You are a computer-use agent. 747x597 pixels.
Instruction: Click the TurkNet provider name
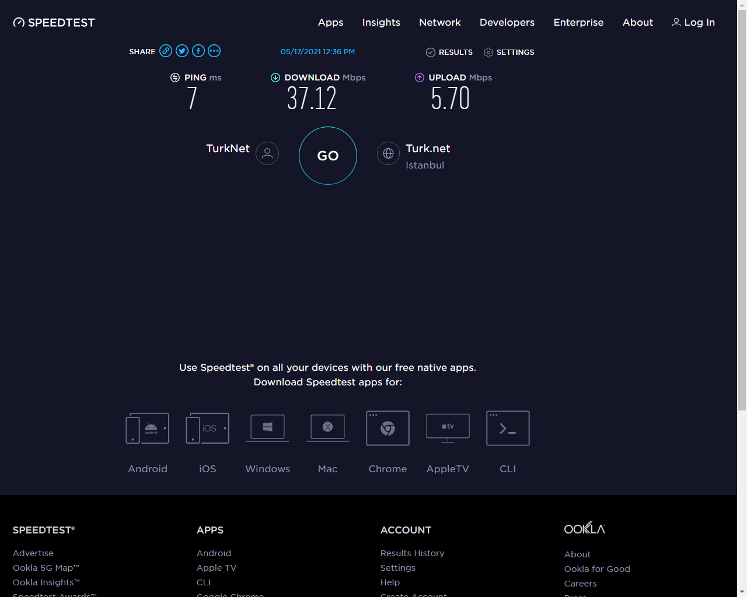[228, 148]
